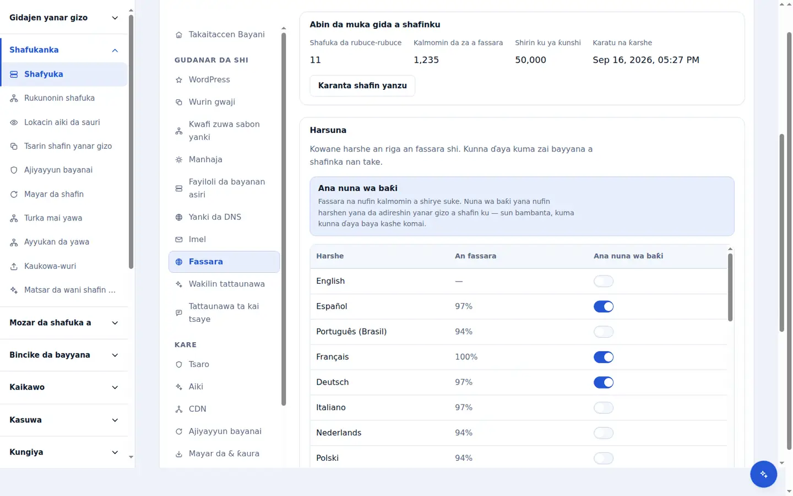Enable the English language toggle
Viewport: 793px width, 496px height.
pyautogui.click(x=604, y=281)
